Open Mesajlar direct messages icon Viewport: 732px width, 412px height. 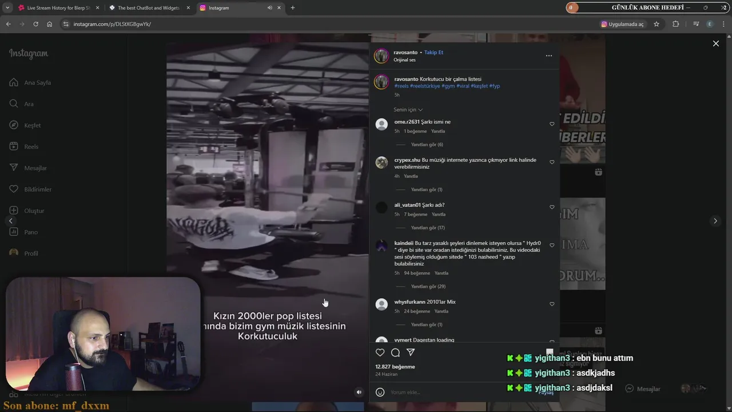pyautogui.click(x=14, y=168)
